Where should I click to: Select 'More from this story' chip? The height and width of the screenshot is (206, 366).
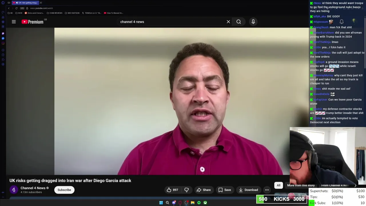pos(301,185)
